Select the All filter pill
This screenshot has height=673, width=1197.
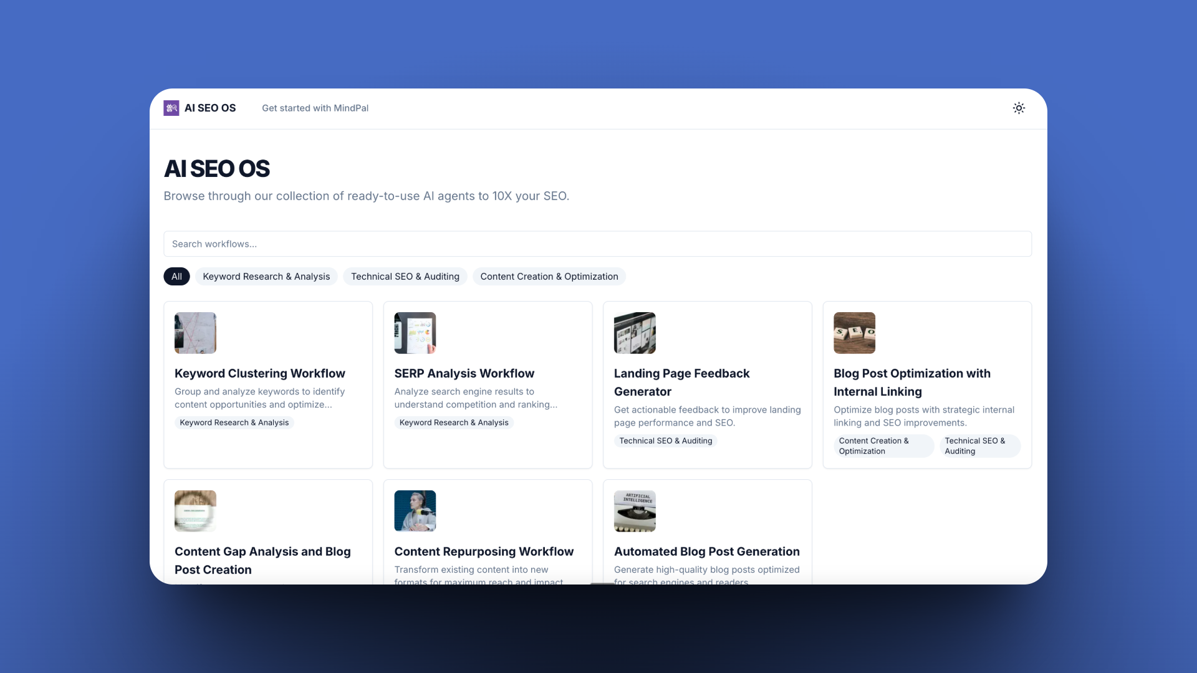(x=176, y=277)
